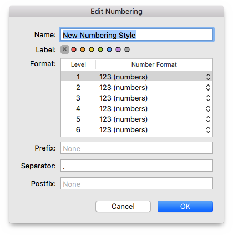
Task: Choose the orange label color
Action: (x=83, y=49)
